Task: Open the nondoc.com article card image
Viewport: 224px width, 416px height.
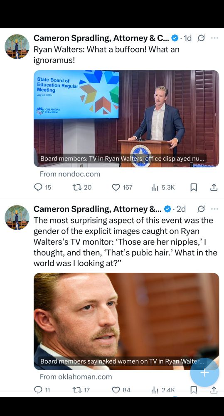Action: 126,119
